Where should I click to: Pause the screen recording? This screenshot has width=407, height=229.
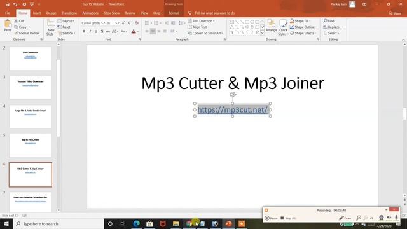271,218
